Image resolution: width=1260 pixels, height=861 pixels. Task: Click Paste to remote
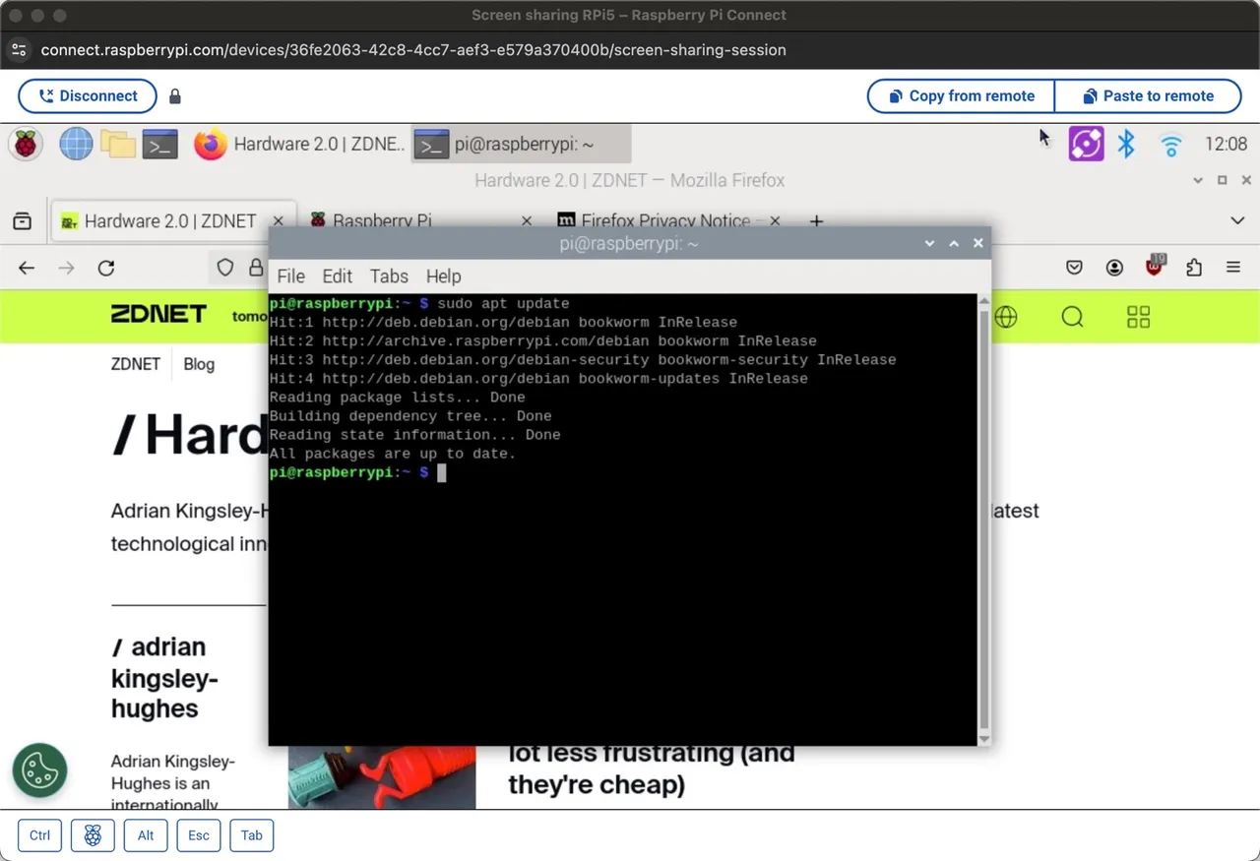pos(1148,96)
